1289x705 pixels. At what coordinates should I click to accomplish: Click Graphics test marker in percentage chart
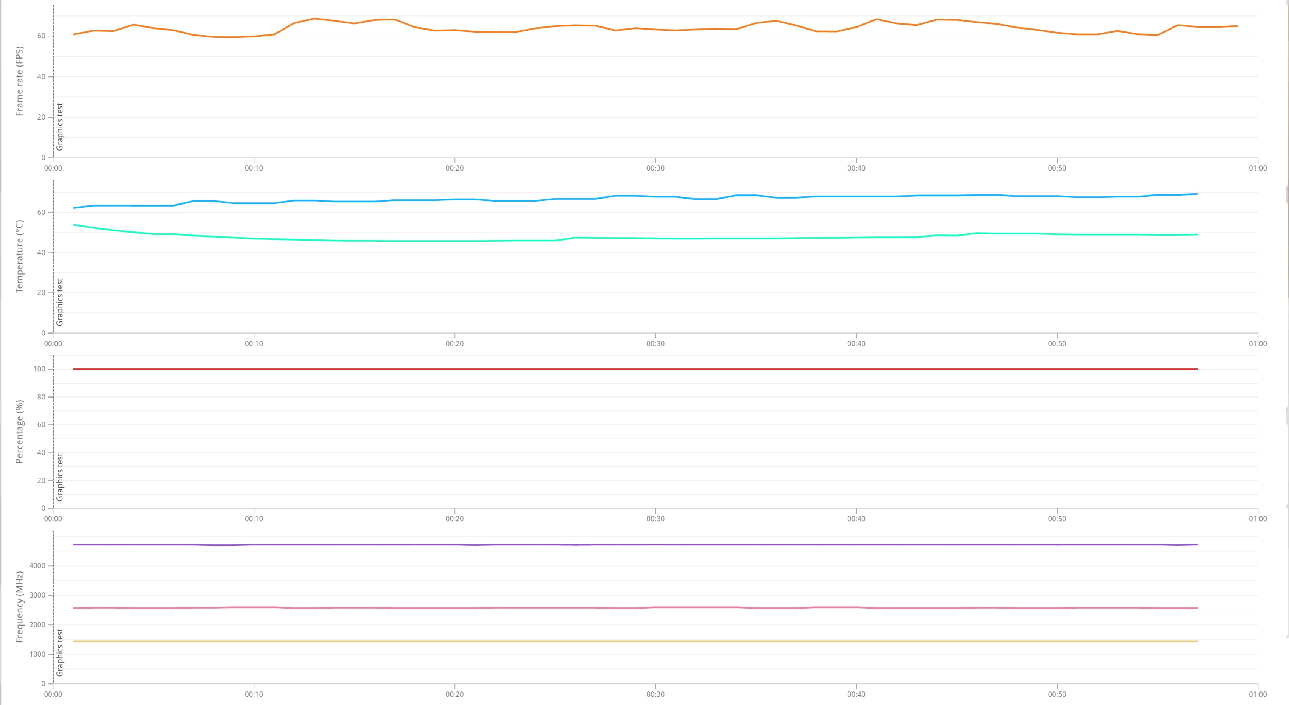tap(60, 477)
